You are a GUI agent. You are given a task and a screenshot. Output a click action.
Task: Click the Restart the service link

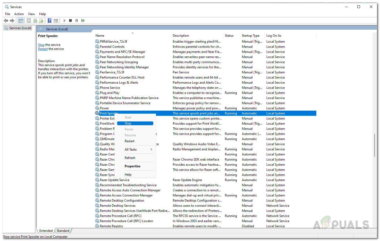(43, 49)
